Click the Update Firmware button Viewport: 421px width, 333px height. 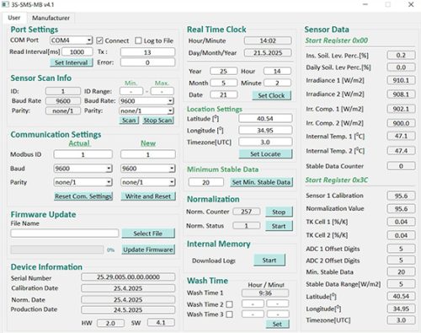tap(148, 250)
